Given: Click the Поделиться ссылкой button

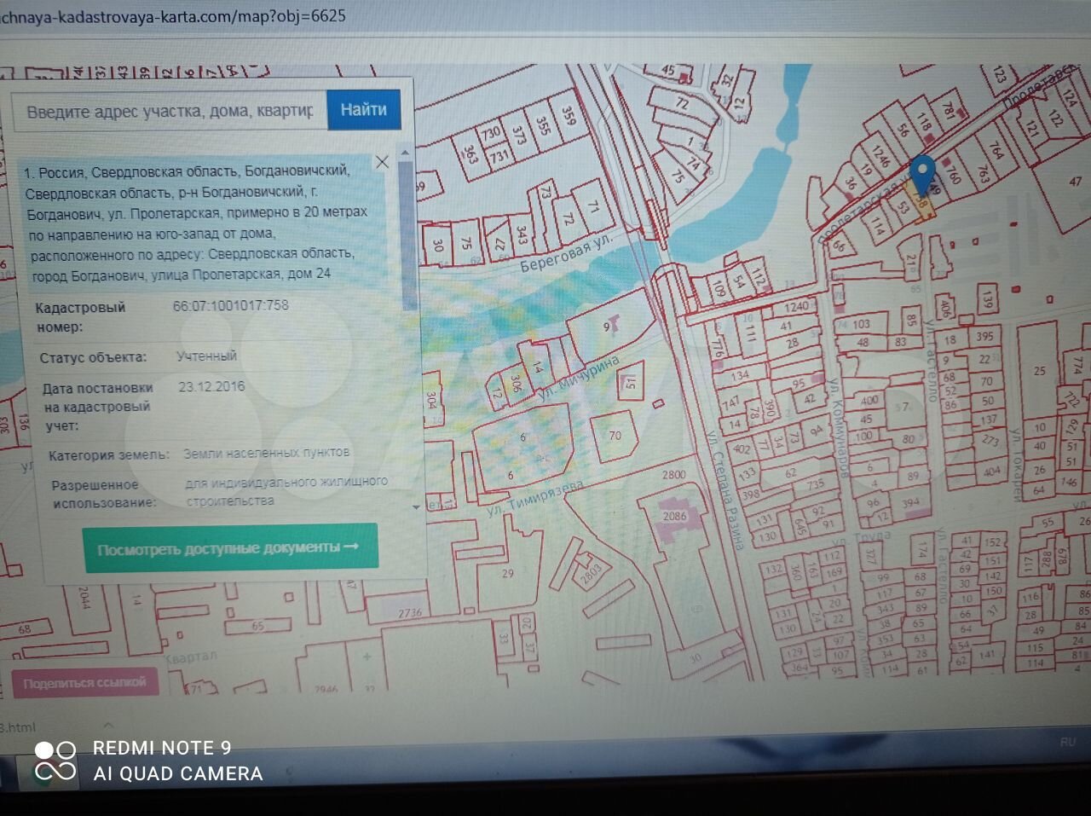Looking at the screenshot, I should pos(85,683).
